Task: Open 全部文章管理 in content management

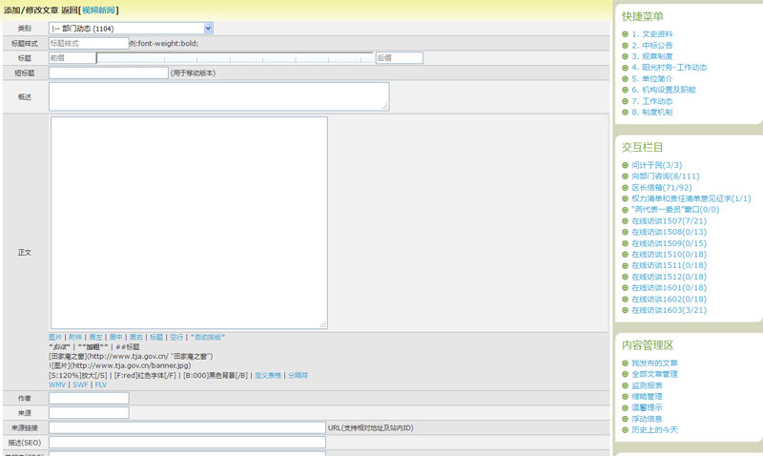Action: 654,374
